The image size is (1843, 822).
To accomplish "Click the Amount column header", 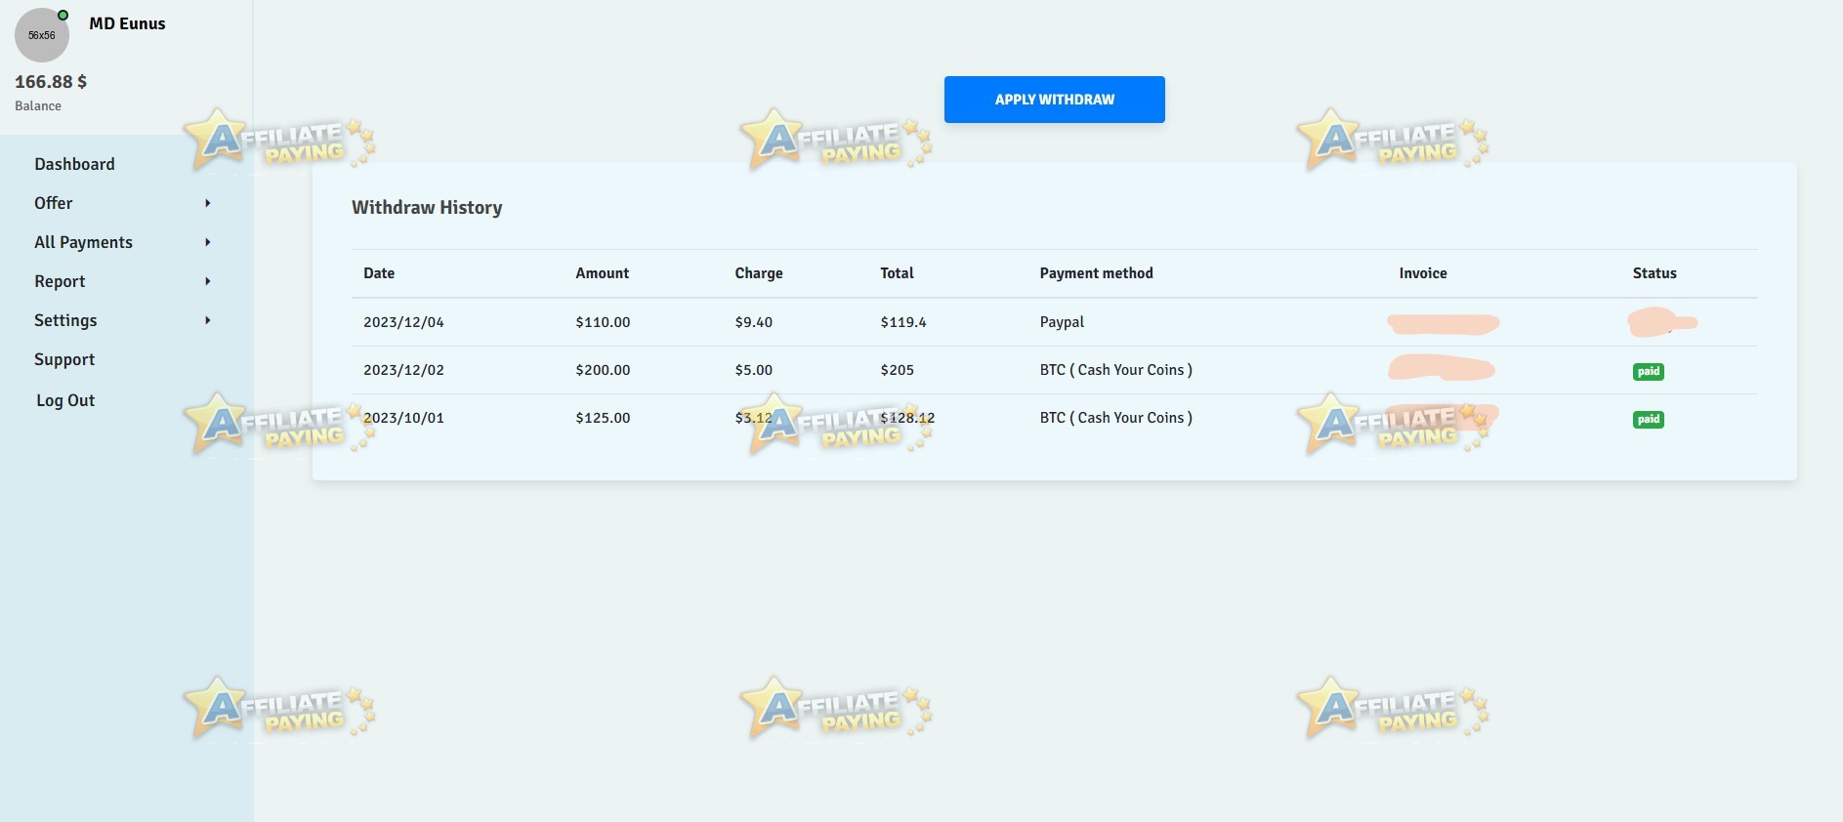I will click(x=602, y=273).
